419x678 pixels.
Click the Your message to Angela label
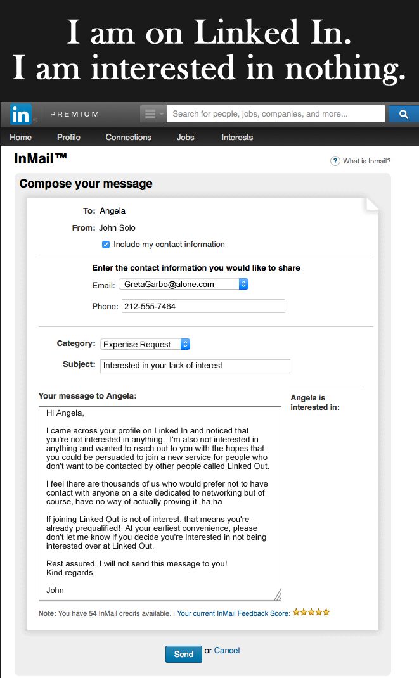pos(87,395)
